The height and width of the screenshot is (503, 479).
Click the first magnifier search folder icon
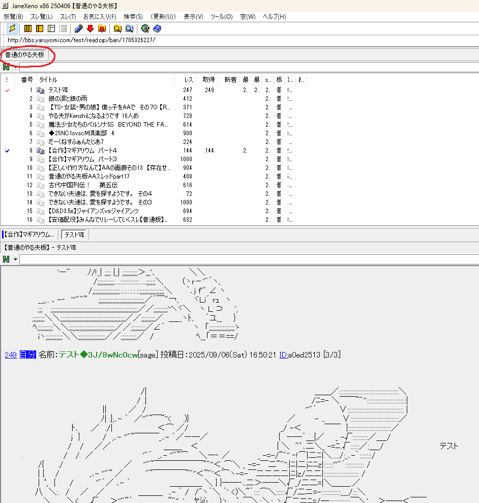point(117,28)
